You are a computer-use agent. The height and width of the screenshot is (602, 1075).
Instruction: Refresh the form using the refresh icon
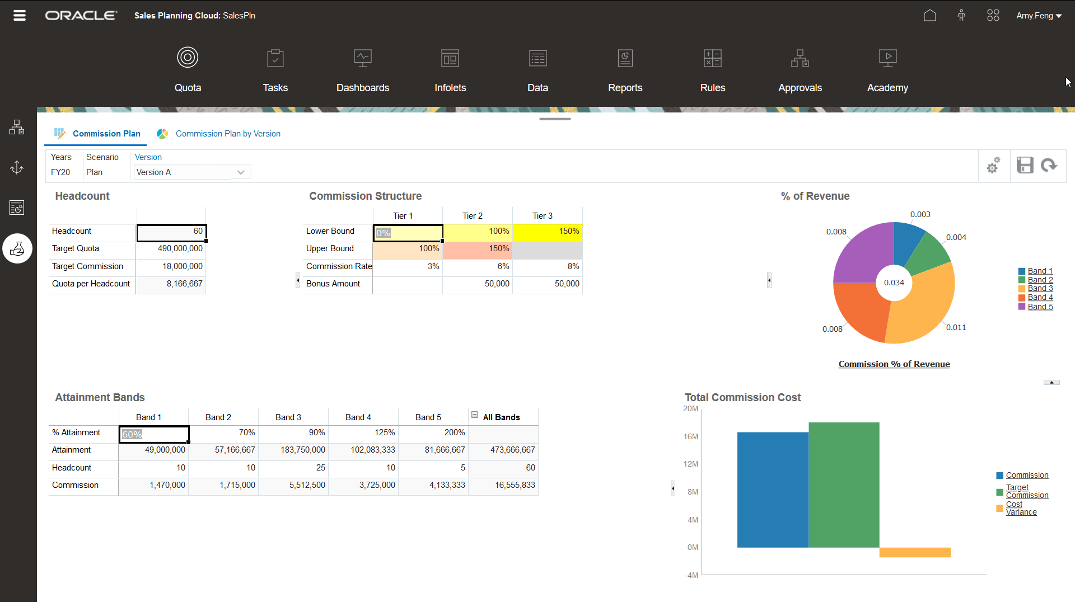1049,165
